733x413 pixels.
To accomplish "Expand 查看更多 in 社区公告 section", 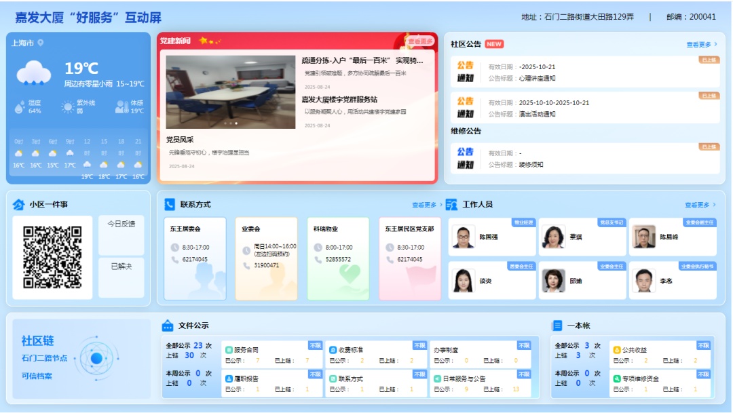I will click(x=701, y=45).
